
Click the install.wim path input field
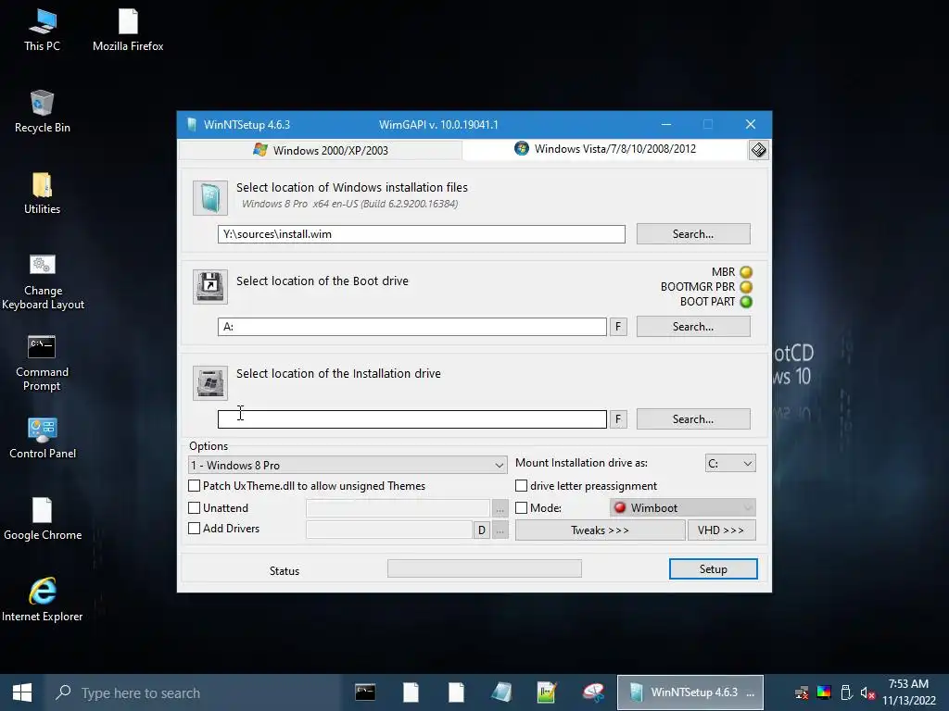[x=422, y=234]
